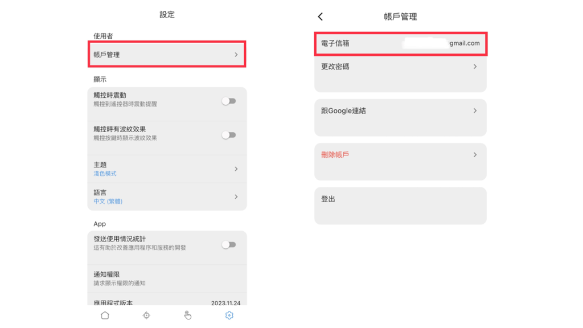
Task: Click the 帳戶管理 page title on right screen
Action: click(400, 17)
